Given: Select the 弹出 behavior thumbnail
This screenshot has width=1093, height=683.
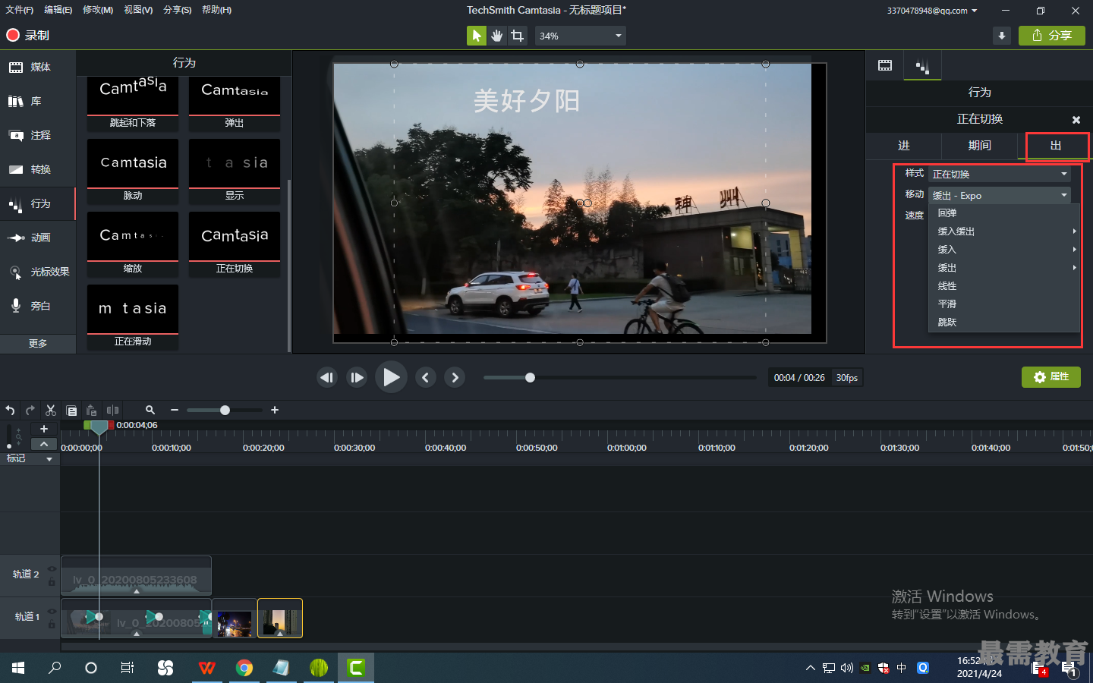Looking at the screenshot, I should coord(235,103).
